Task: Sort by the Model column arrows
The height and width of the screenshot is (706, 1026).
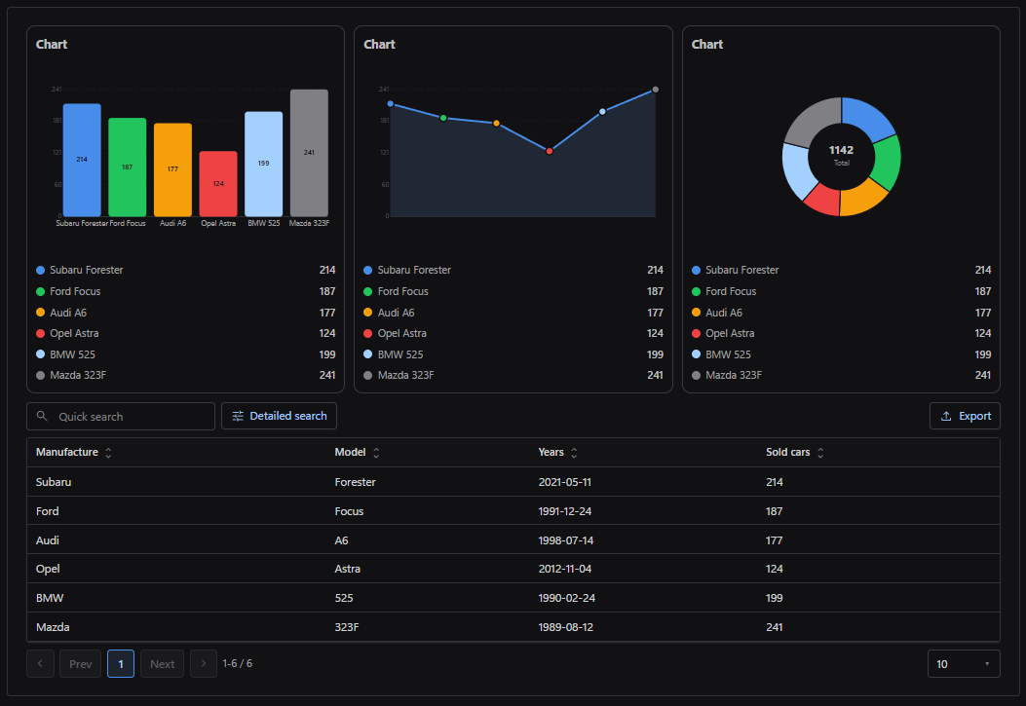Action: (376, 453)
